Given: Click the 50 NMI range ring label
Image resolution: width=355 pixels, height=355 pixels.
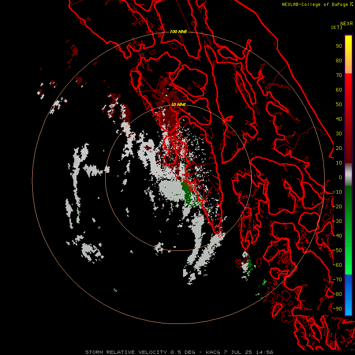Looking at the screenshot, I should pyautogui.click(x=178, y=105).
